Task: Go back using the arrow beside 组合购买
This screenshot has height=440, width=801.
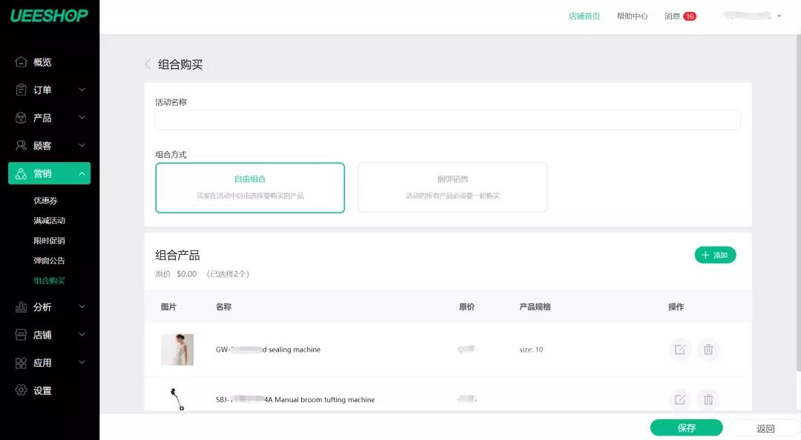Action: click(148, 64)
